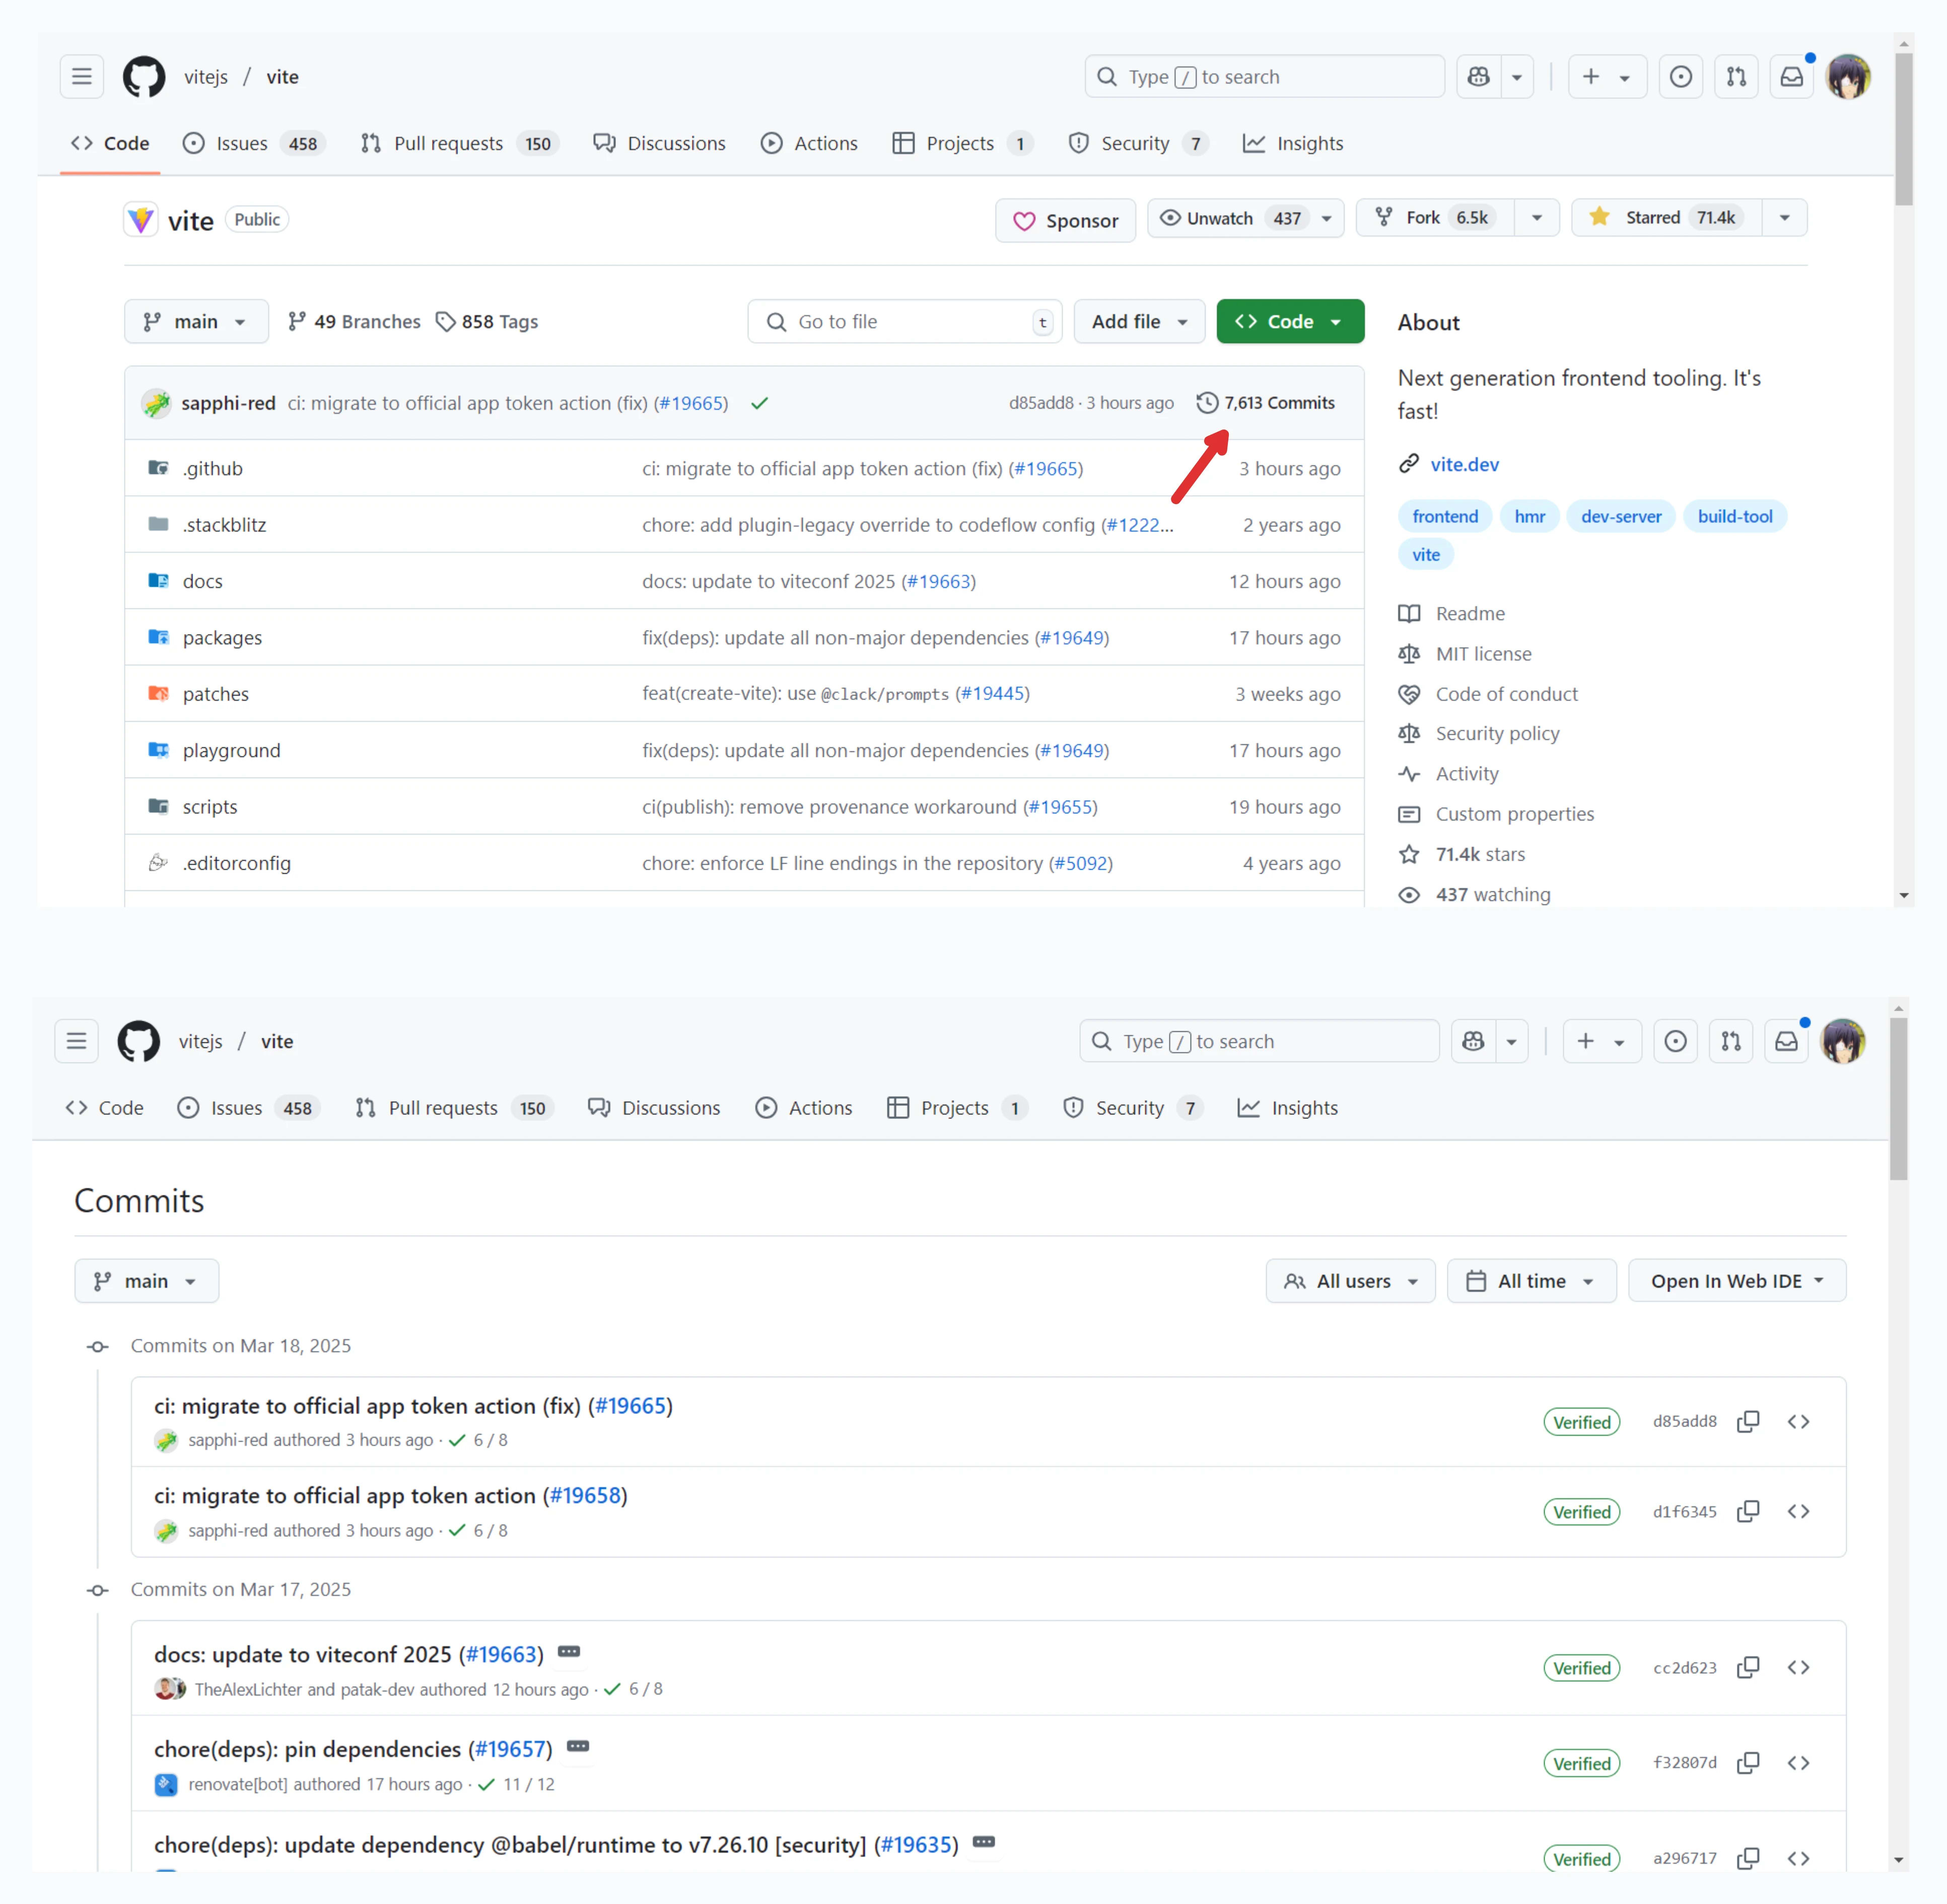
Task: Expand commit message for pin dependencies #19657
Action: pos(578,1746)
